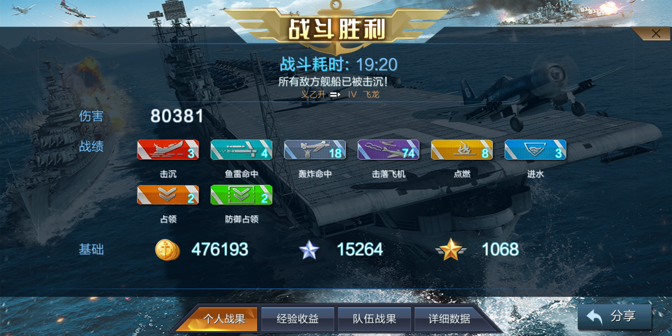The width and height of the screenshot is (672, 336).
Task: Select the blue 进水 flooding badge
Action: pos(535,149)
